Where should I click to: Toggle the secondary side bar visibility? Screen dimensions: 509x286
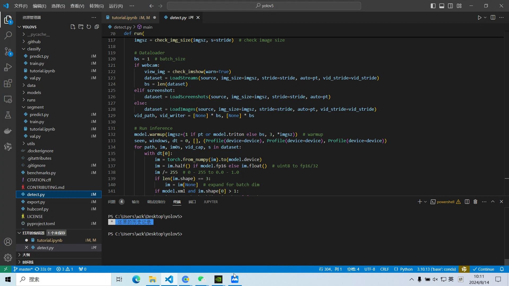(450, 6)
